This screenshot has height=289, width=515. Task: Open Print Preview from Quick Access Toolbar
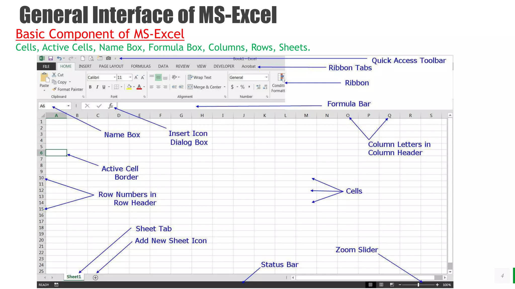click(91, 58)
